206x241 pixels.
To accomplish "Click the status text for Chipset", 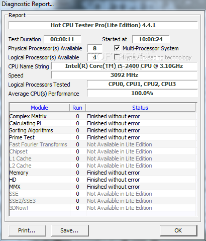I will 120,151.
